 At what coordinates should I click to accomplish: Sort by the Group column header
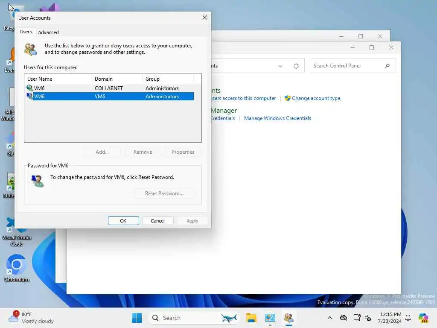168,79
